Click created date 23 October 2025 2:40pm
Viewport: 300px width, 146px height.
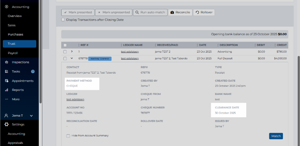230,86
